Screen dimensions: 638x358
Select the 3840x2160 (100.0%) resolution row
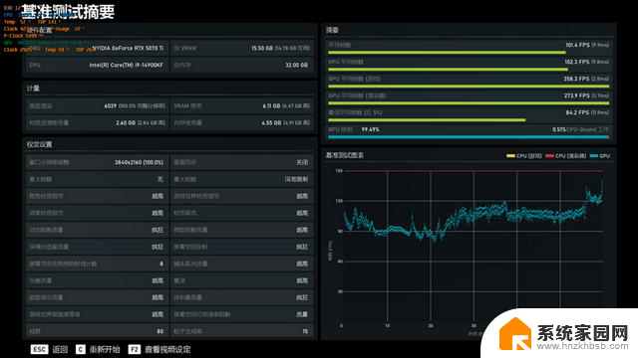pos(97,162)
